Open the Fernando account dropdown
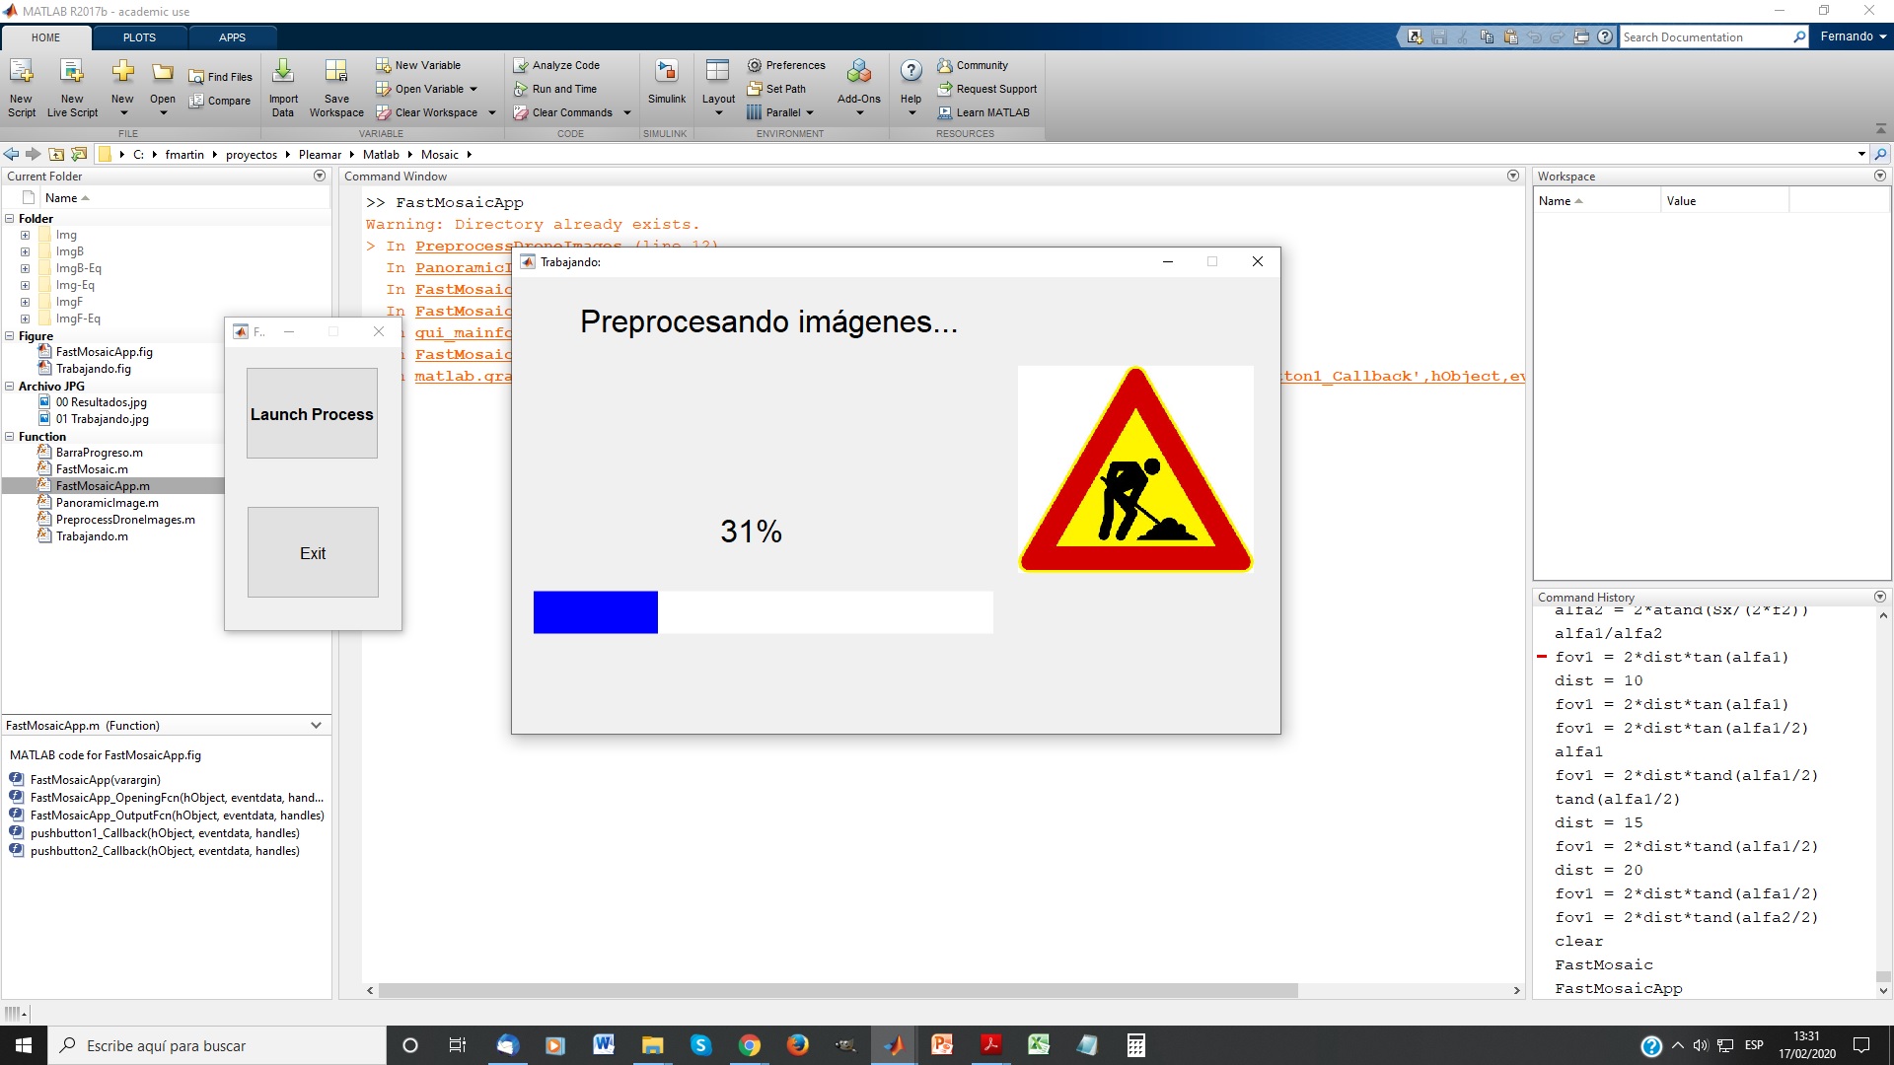Screen dimensions: 1894x1065 coord(1853,36)
